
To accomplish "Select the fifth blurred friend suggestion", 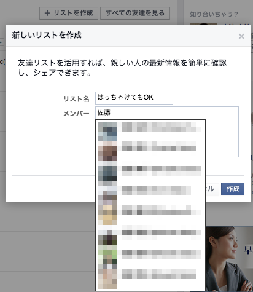I will pyautogui.click(x=150, y=215).
